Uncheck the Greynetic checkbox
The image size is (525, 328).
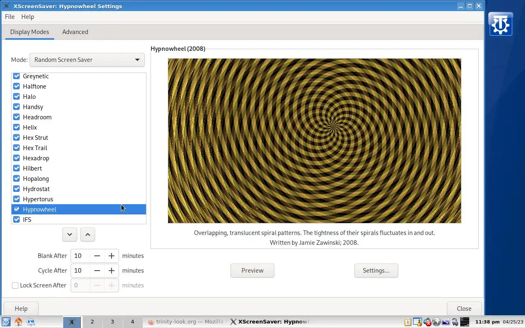coord(16,76)
